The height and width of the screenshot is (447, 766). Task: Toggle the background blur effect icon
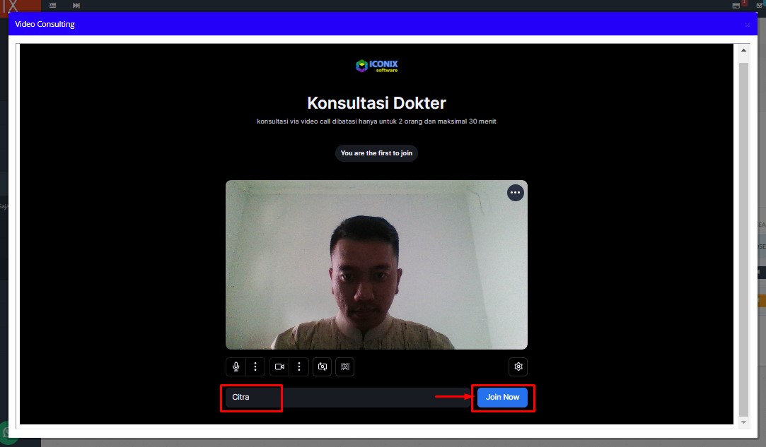click(344, 367)
